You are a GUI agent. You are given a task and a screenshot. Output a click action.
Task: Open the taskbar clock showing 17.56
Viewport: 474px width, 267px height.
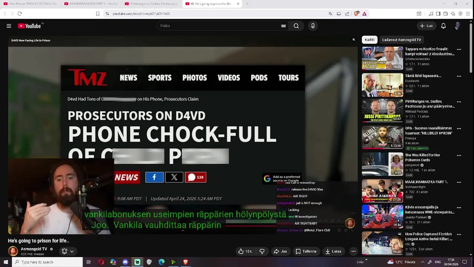(451, 262)
